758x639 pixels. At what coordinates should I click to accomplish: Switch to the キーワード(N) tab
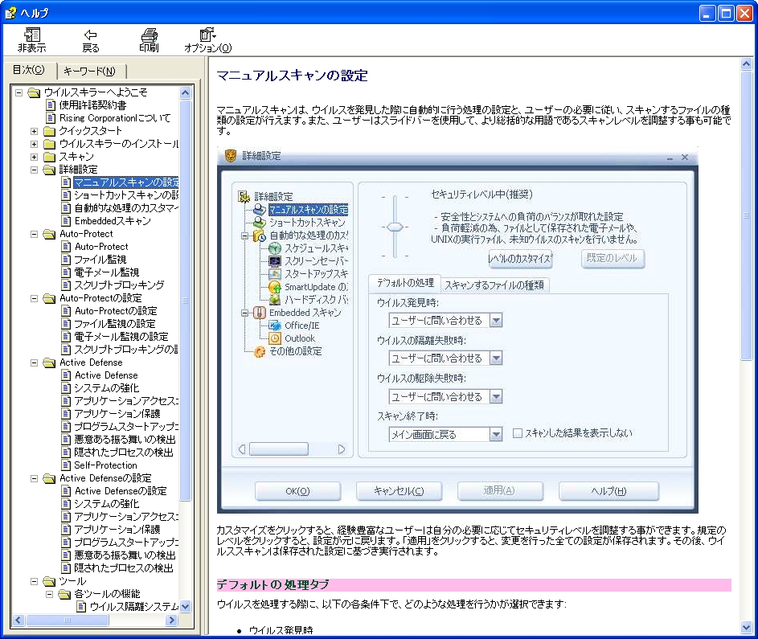tap(90, 72)
